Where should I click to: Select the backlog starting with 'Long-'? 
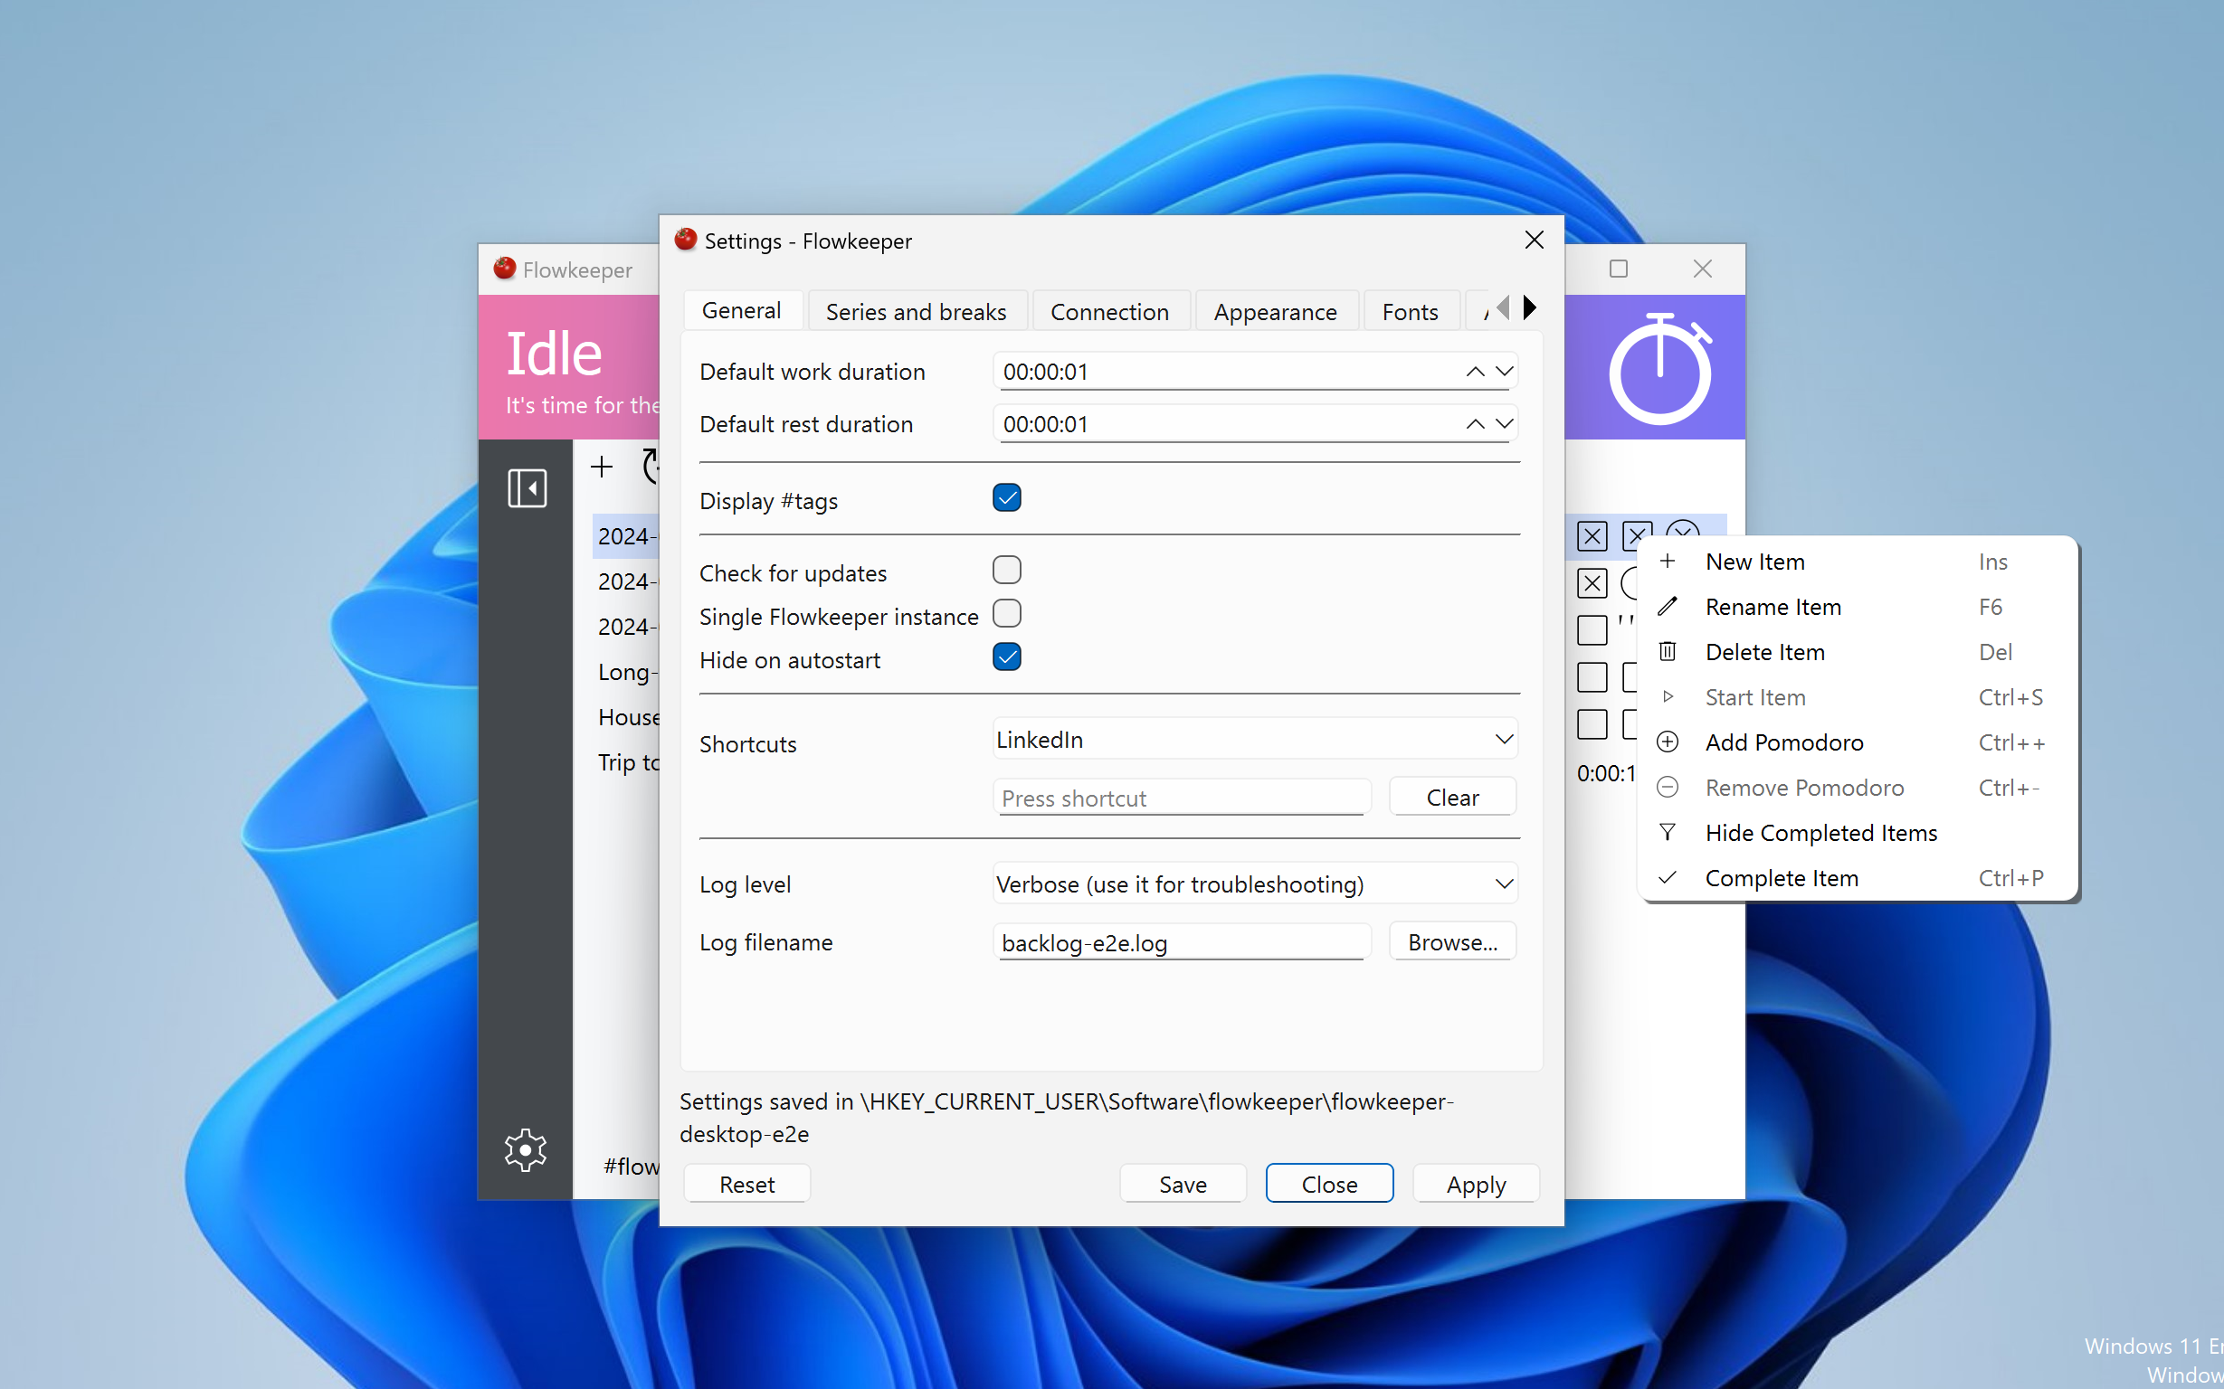coord(628,672)
